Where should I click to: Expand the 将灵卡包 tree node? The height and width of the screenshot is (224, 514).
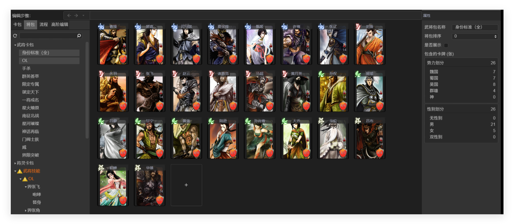[15, 163]
